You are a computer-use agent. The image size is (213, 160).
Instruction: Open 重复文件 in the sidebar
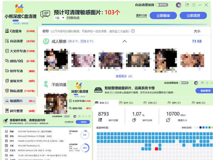[20, 81]
